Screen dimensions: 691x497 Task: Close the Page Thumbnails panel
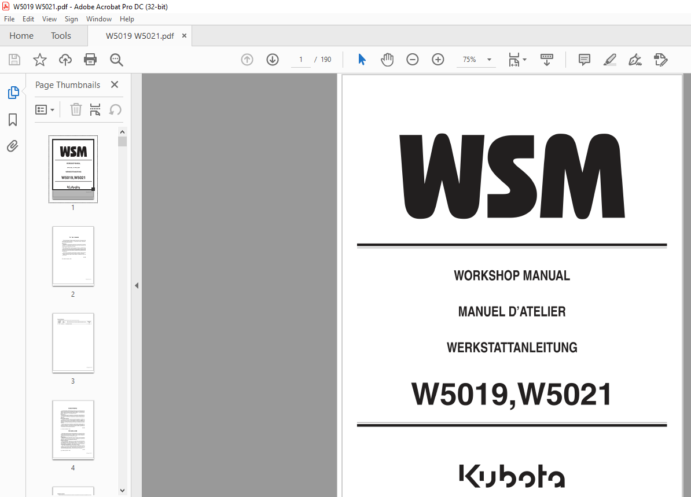(115, 84)
